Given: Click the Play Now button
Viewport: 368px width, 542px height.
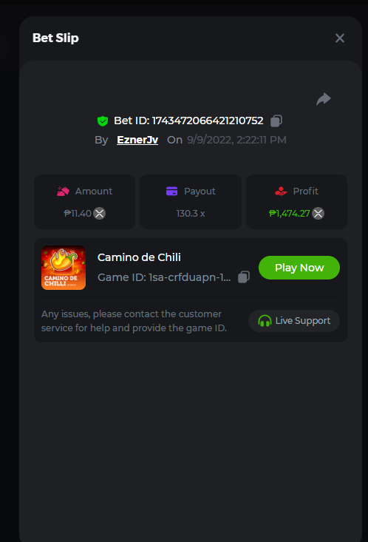Looking at the screenshot, I should coord(299,268).
